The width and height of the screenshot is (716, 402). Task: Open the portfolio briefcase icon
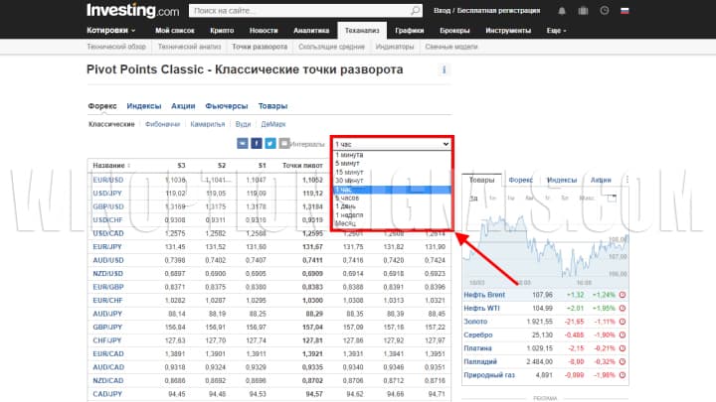tap(583, 11)
